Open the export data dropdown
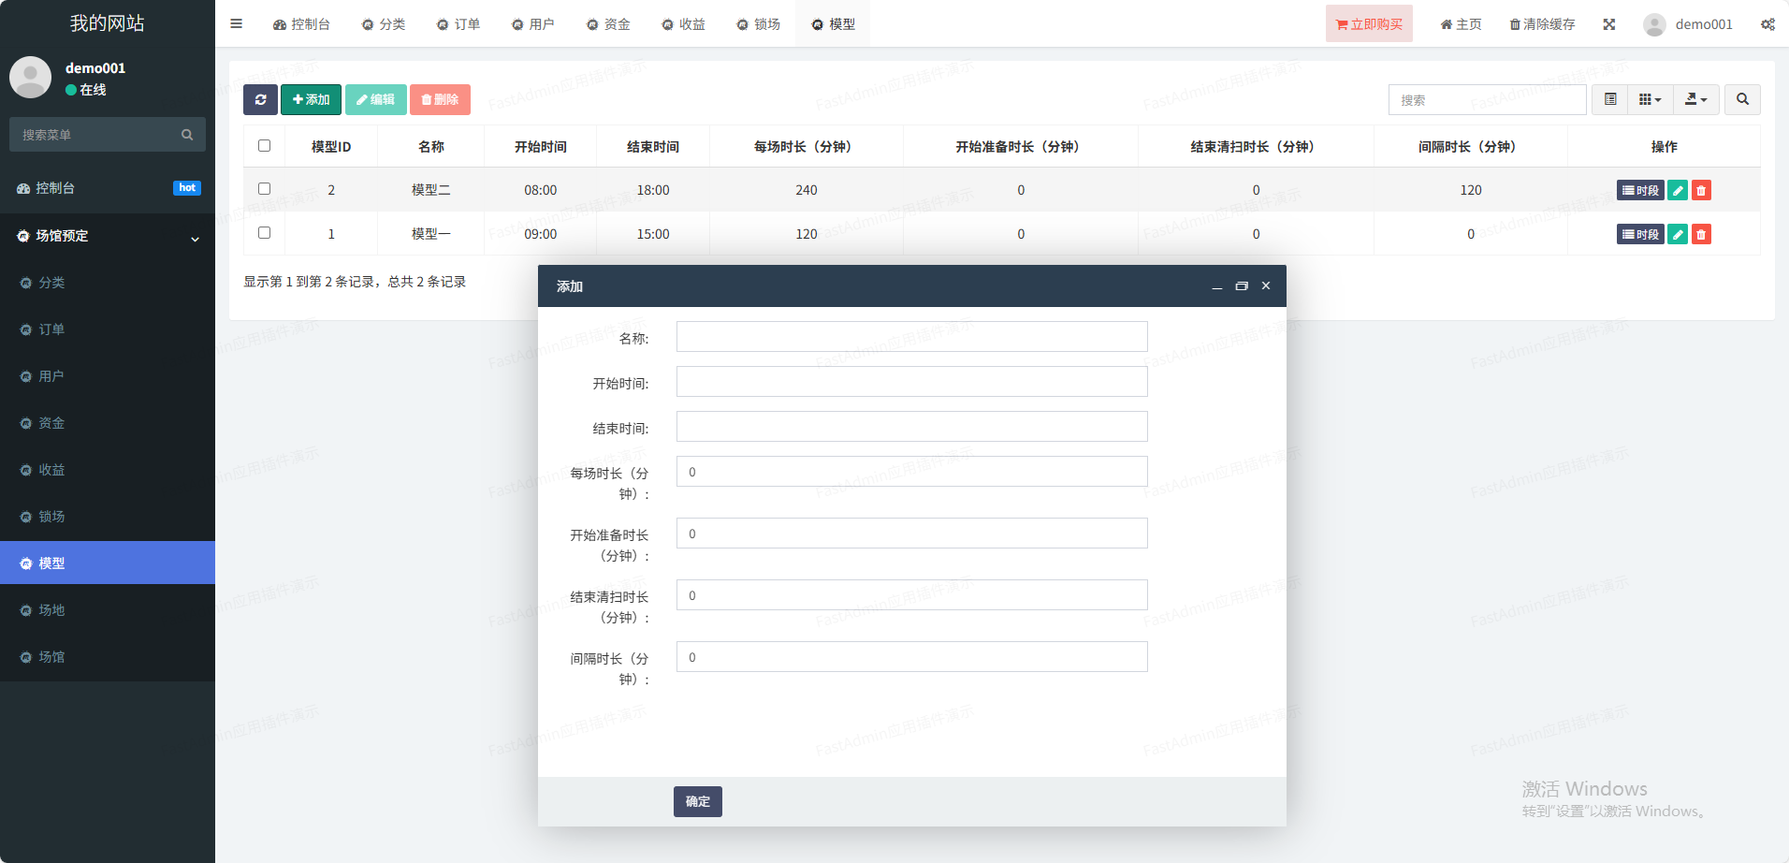This screenshot has width=1789, height=863. pyautogui.click(x=1695, y=99)
